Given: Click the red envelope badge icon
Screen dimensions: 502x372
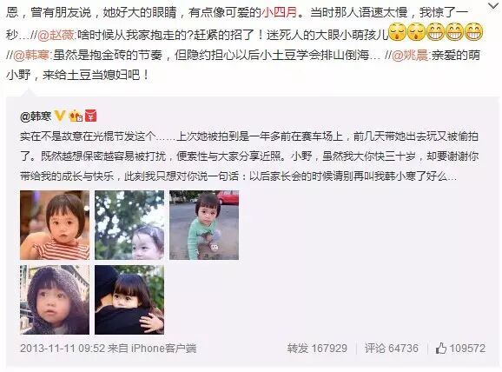Looking at the screenshot, I should click(91, 116).
